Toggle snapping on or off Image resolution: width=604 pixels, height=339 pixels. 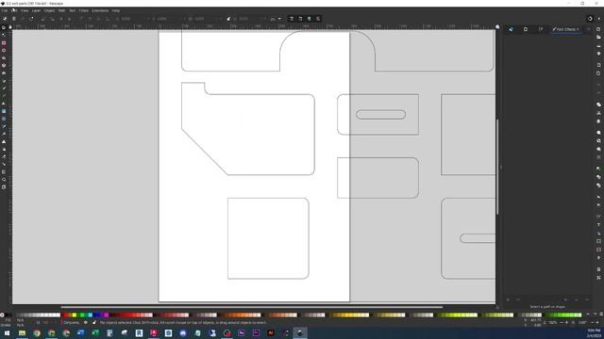pyautogui.click(x=590, y=19)
